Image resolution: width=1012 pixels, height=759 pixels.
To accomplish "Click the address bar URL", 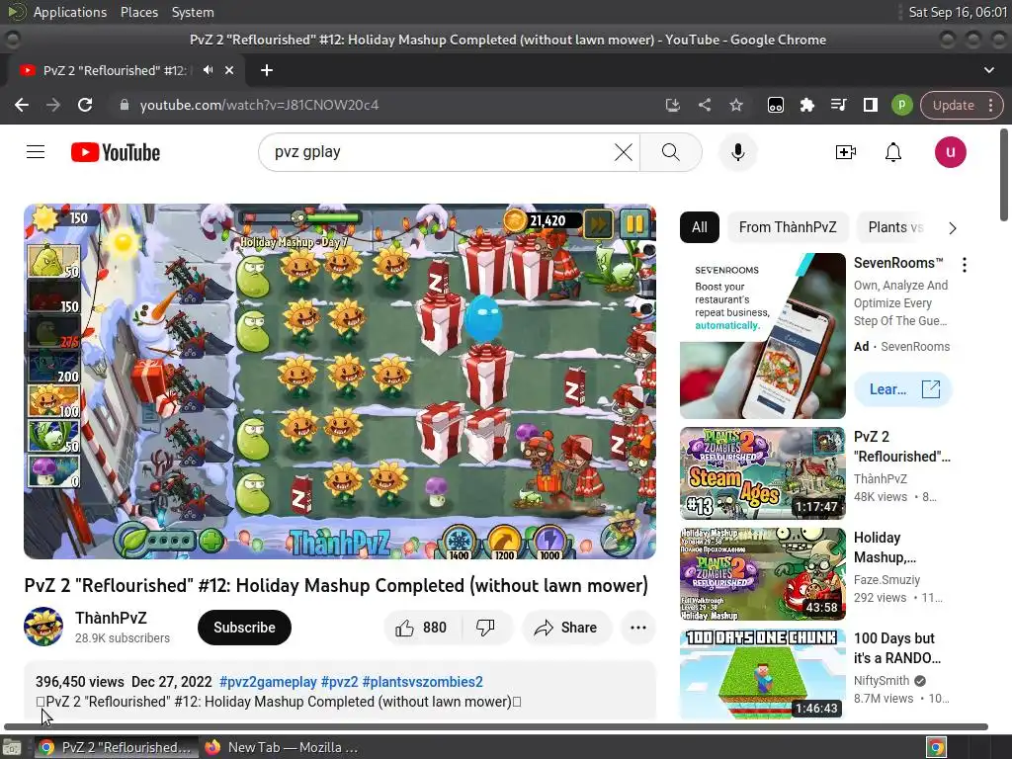I will click(259, 105).
